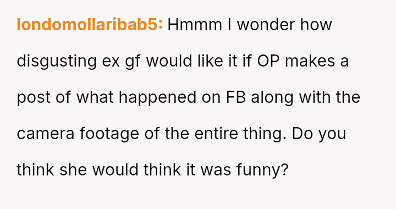
Task: Click the word "footage" in the comment
Action: pyautogui.click(x=109, y=134)
